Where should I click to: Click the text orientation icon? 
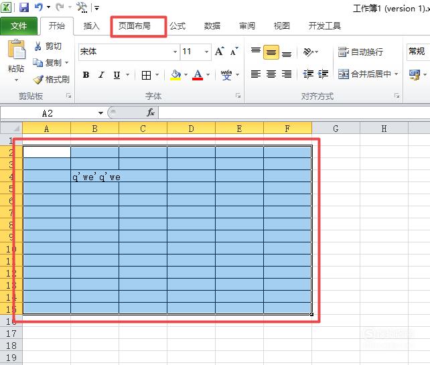coord(308,52)
